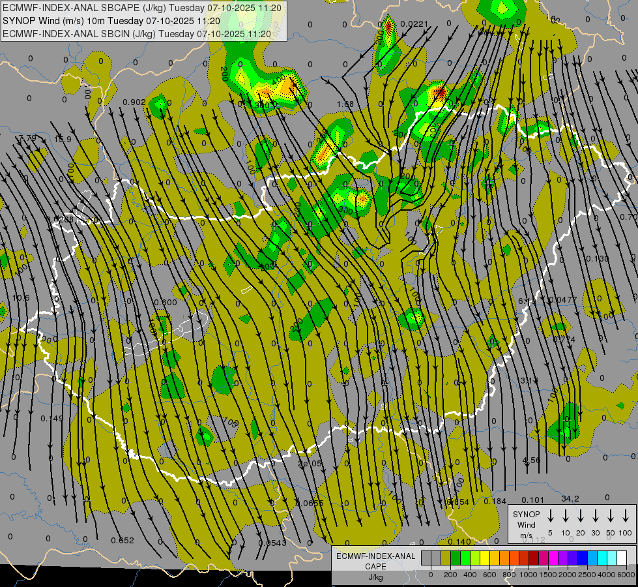638x587 pixels.
Task: Click the map value 15.9
Action: 63,140
